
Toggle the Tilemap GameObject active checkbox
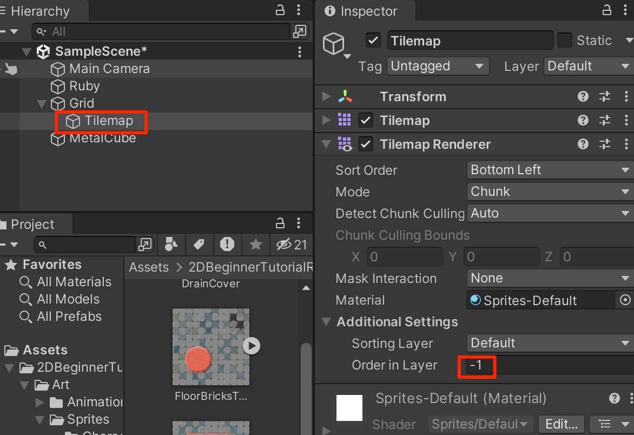373,41
